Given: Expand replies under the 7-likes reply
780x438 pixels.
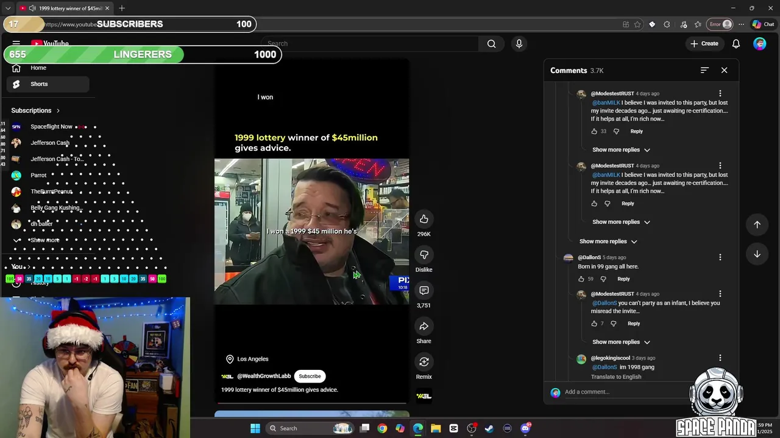Looking at the screenshot, I should (622, 342).
